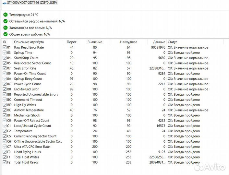Image resolution: width=229 pixels, height=175 pixels.
Task: Disable the 09 Power-On Time Count checkbox
Action: pos(4,74)
